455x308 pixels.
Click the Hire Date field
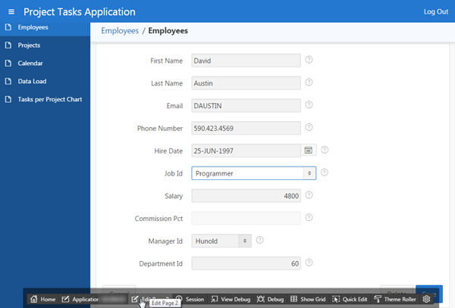[246, 151]
